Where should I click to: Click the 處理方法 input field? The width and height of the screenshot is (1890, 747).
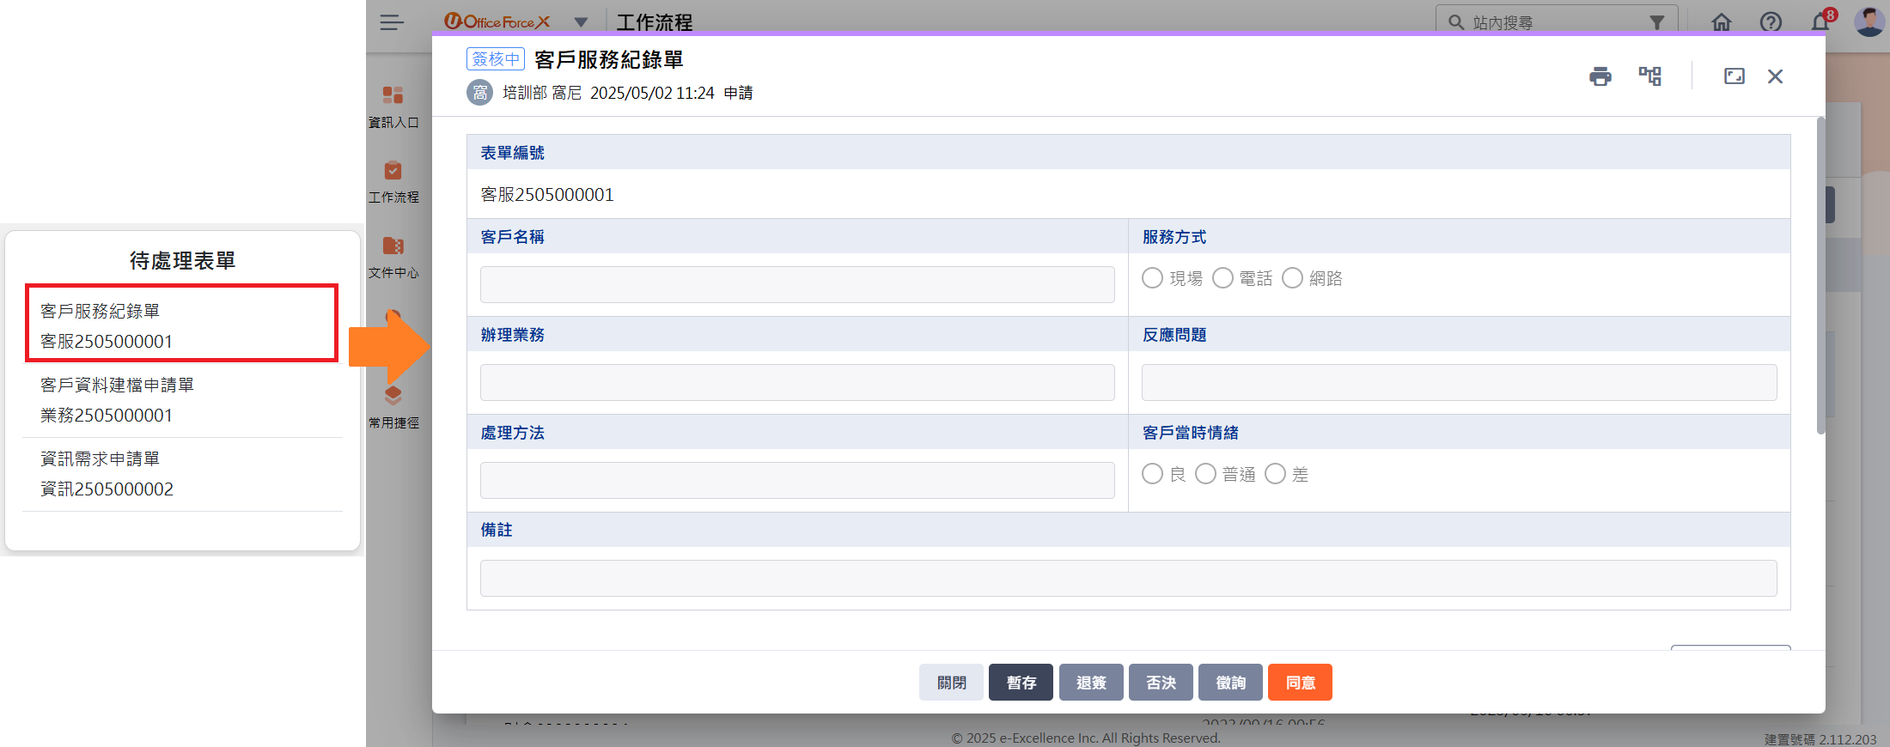[797, 480]
